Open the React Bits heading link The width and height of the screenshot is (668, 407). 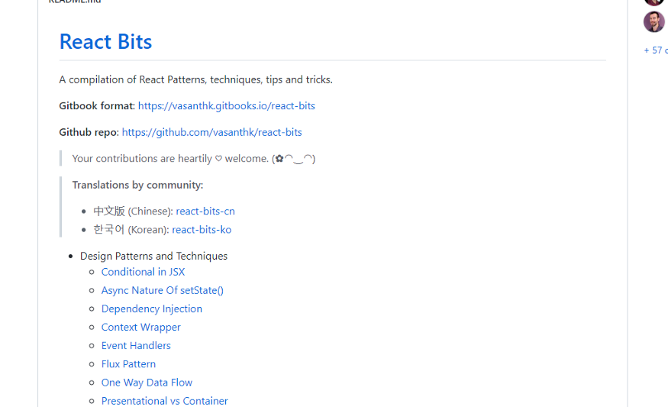click(105, 41)
